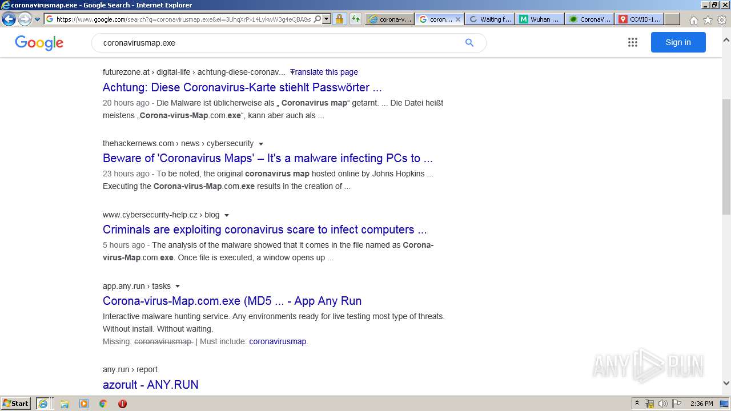Go forward with the browser Forward arrow

(24, 19)
